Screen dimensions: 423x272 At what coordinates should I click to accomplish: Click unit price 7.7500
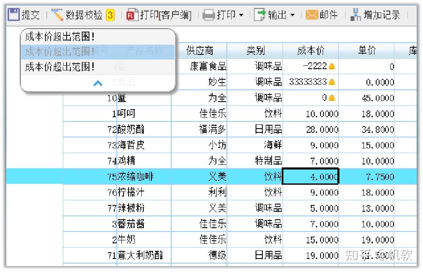[x=366, y=176]
